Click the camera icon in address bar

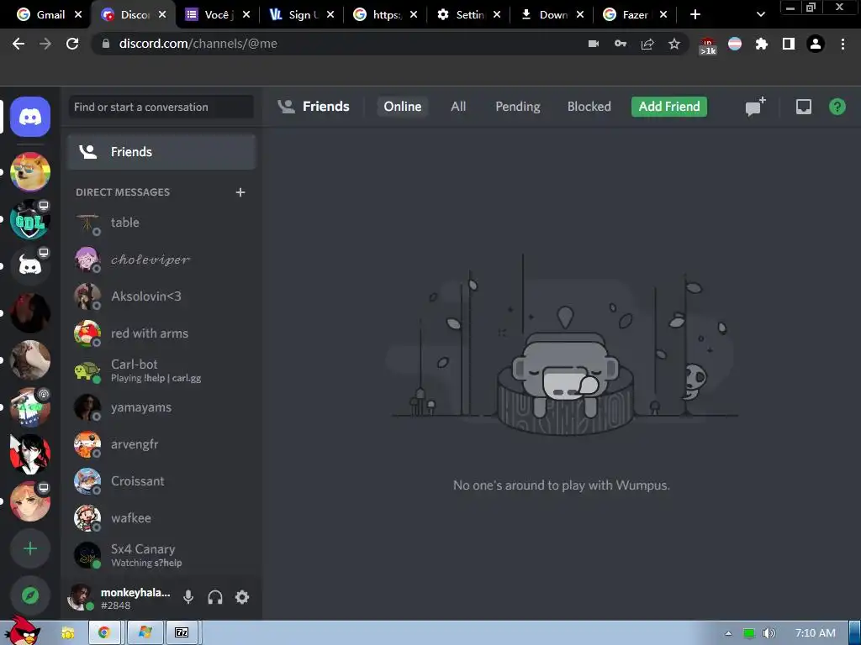coord(594,44)
